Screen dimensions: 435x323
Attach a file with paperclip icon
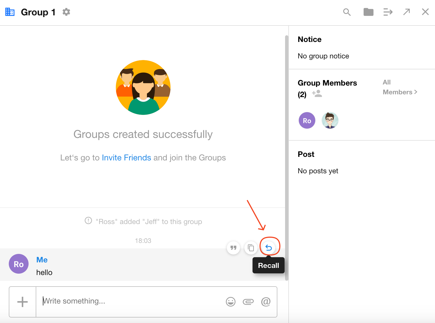[248, 302]
